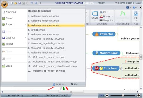Click the 100% zoom level label
This screenshot has height=98, width=143.
pyautogui.click(x=101, y=95)
